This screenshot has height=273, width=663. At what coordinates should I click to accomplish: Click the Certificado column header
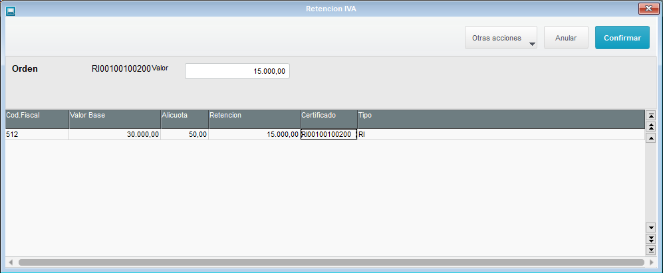(329, 119)
